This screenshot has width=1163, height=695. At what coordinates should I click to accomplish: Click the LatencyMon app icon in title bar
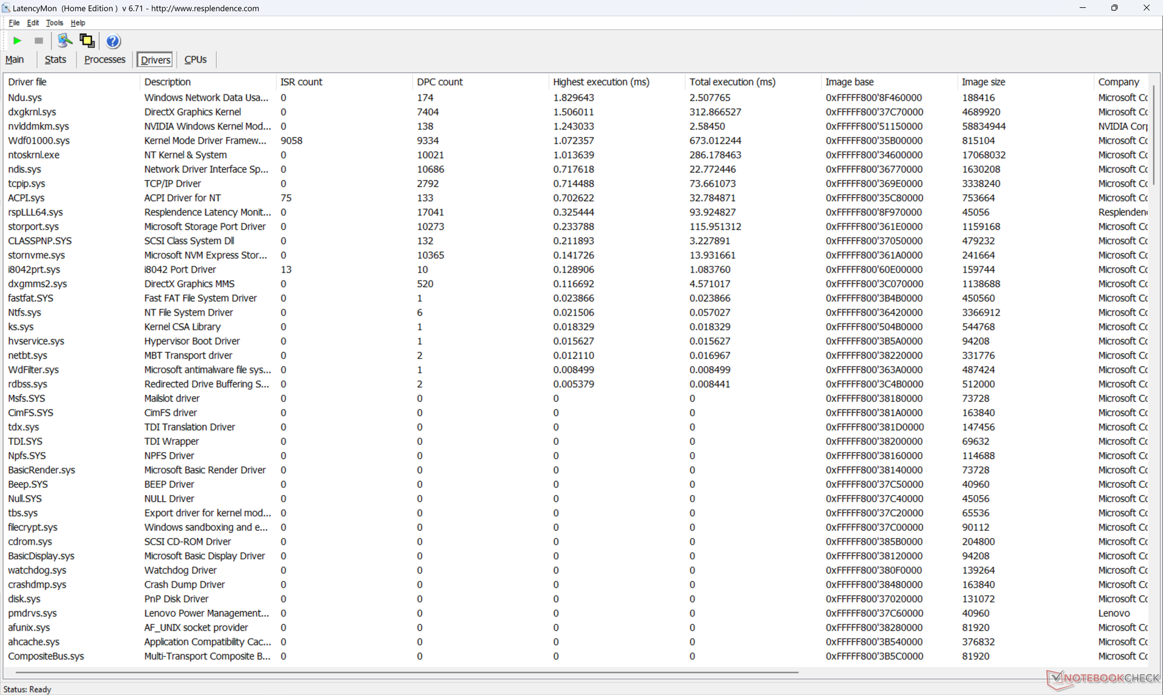[x=6, y=8]
